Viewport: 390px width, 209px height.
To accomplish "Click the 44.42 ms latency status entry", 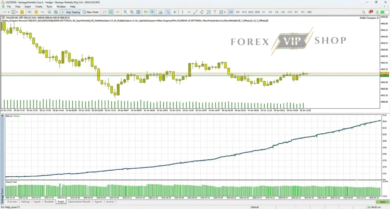I will coord(374,207).
